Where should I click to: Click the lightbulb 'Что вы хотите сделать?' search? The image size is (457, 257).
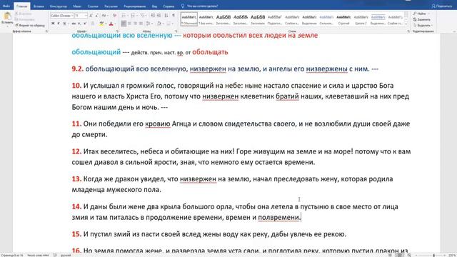pyautogui.click(x=200, y=6)
